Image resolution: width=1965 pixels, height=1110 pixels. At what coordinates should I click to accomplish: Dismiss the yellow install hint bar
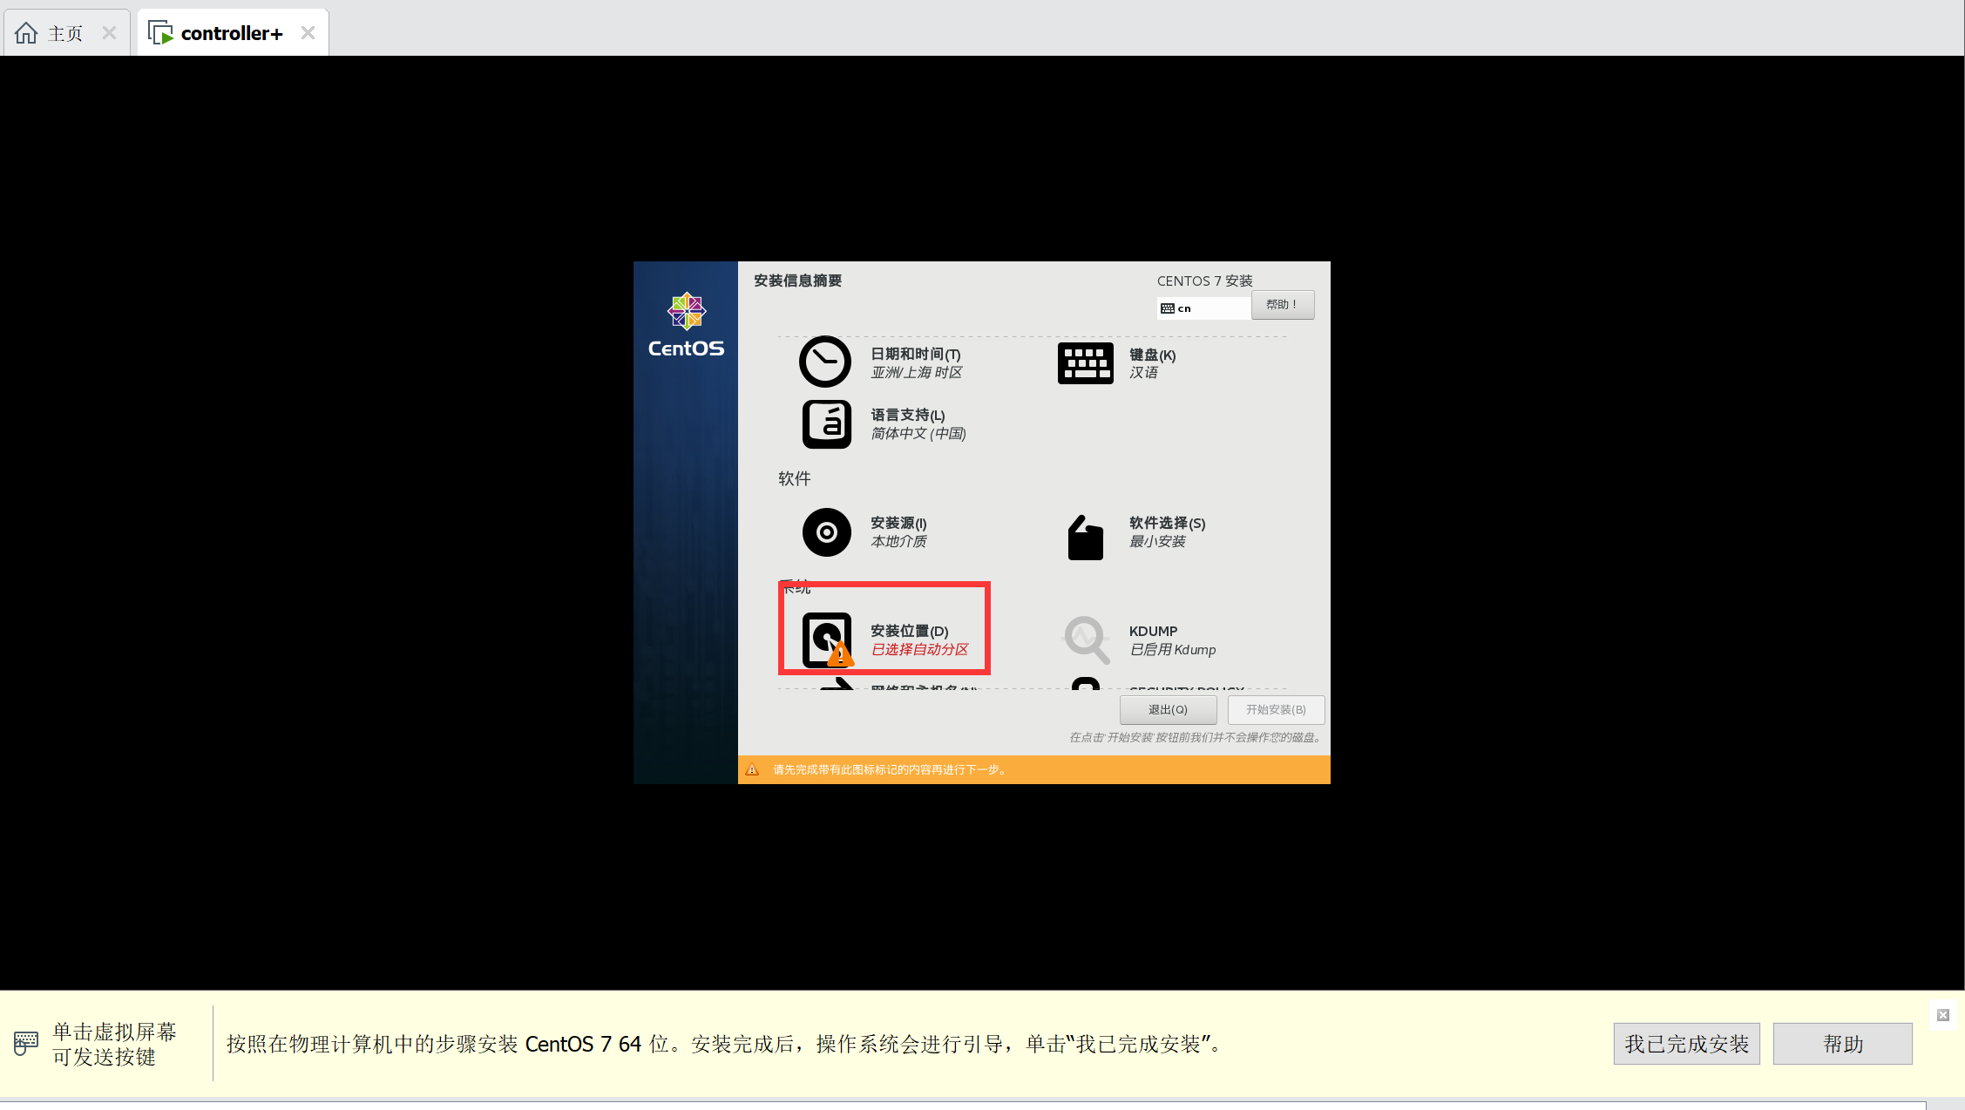coord(1943,1015)
